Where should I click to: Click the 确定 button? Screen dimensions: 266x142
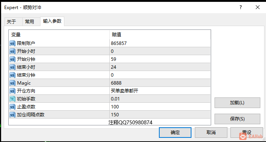pos(175,132)
